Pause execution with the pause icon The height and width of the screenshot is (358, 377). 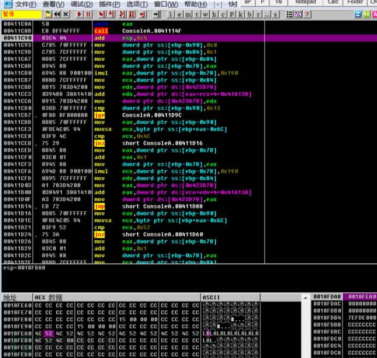pos(89,14)
